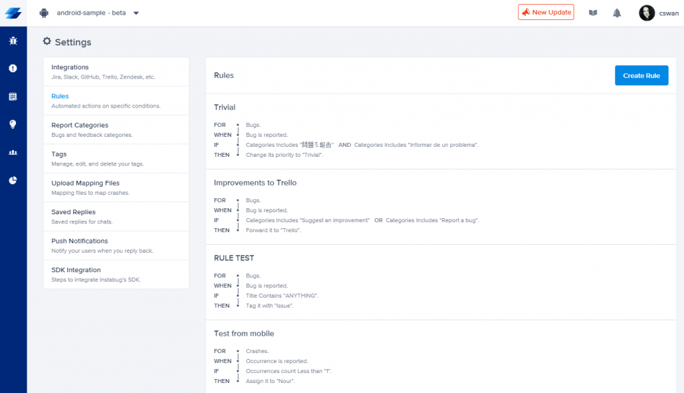Open the Bugs section in the sidebar
The width and height of the screenshot is (684, 393).
[x=13, y=41]
